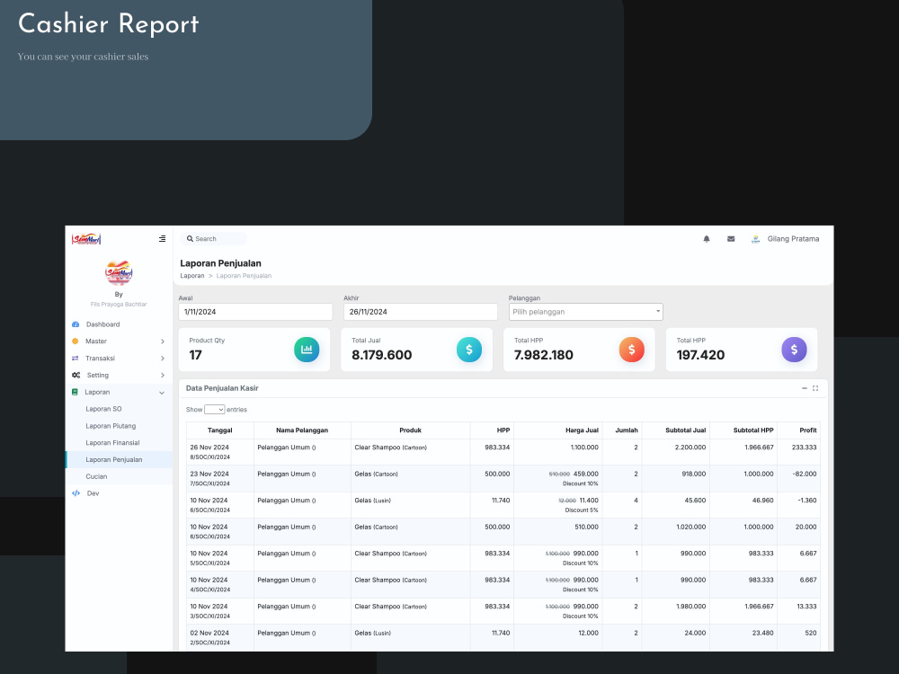The image size is (899, 674).
Task: Click the "45.600" subtotal jual value
Action: point(695,501)
